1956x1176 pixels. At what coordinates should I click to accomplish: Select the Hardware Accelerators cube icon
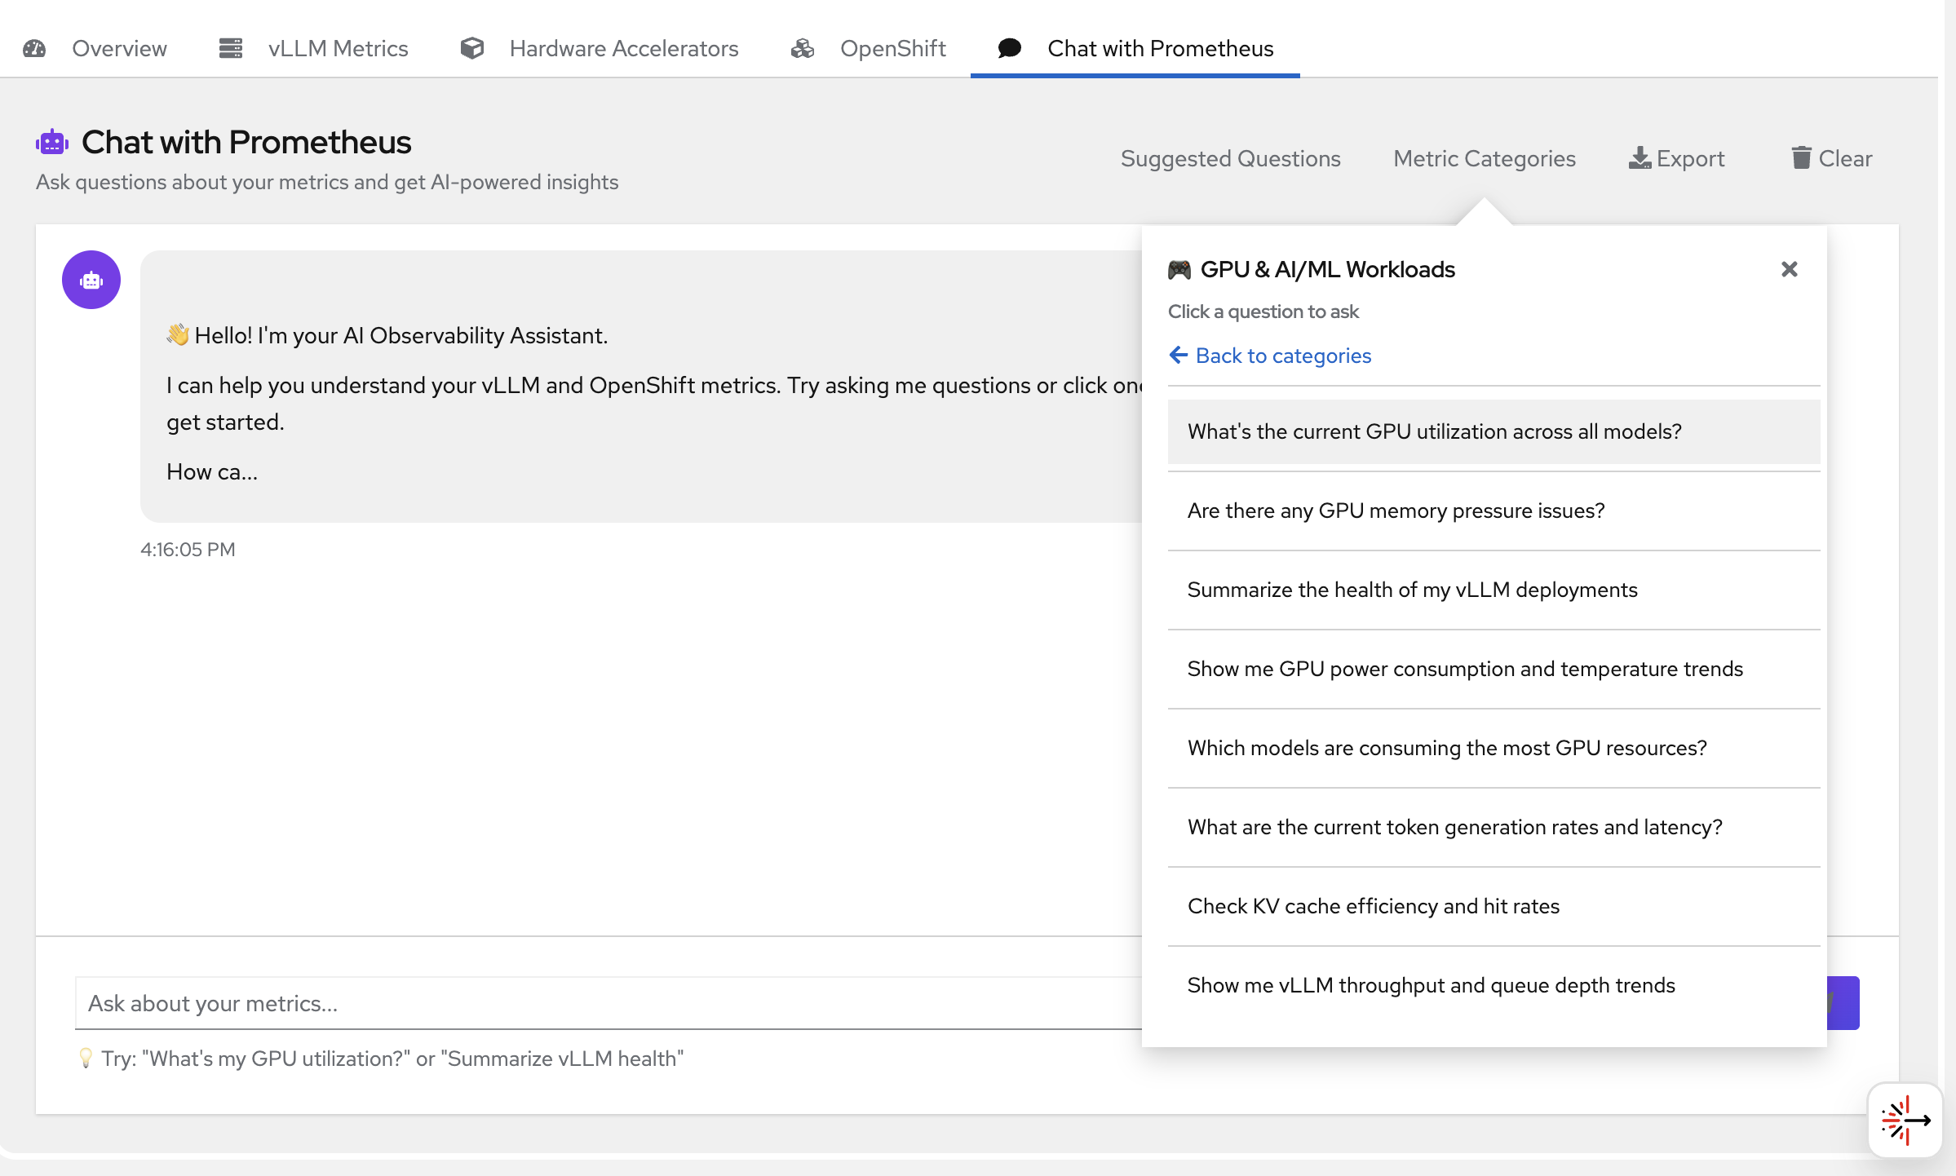click(471, 48)
